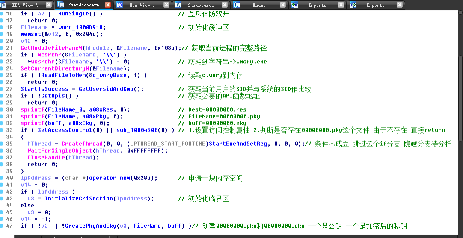Image resolution: width=463 pixels, height=238 pixels.
Task: Click the Structures tab icon
Action: [178, 5]
